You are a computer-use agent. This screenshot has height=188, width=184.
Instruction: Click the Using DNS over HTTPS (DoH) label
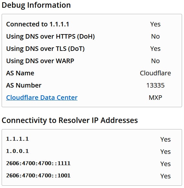pos(50,36)
